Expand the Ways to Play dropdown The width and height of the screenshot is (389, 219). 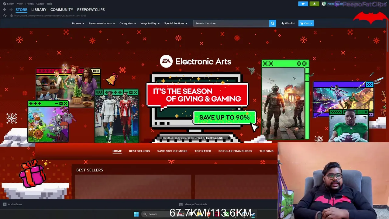[150, 23]
